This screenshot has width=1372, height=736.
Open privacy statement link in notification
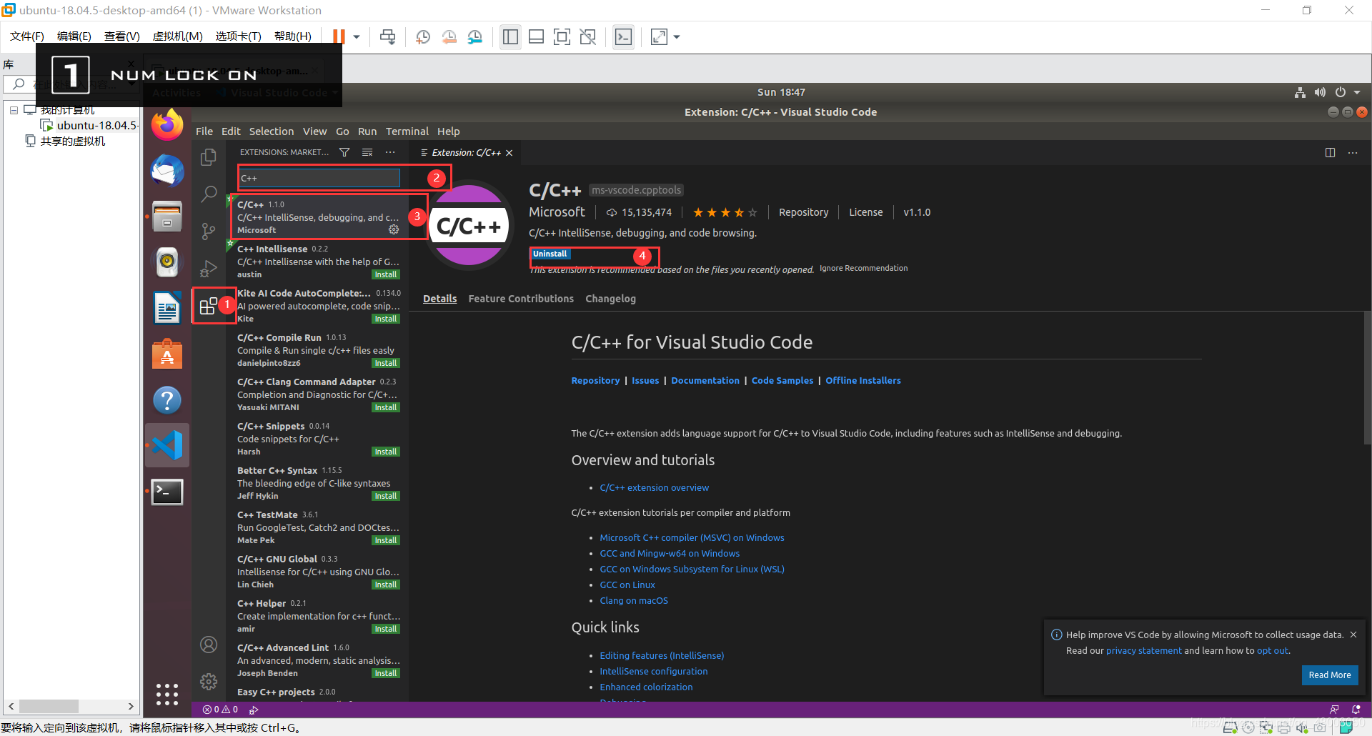(1144, 650)
